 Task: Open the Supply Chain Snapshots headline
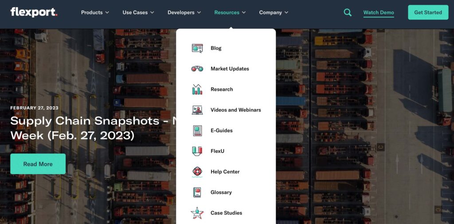pos(93,128)
